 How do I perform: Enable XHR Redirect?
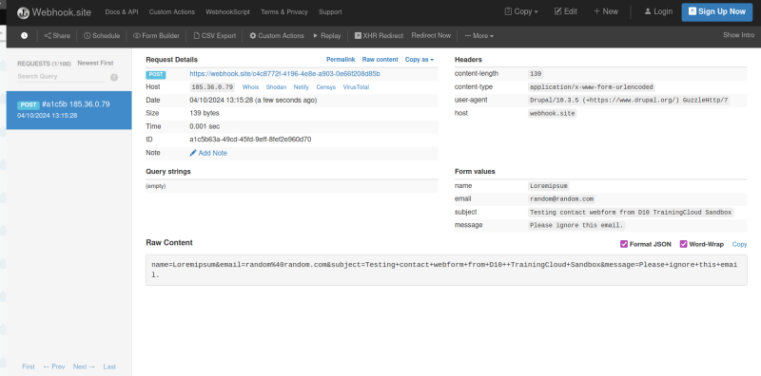tap(379, 35)
